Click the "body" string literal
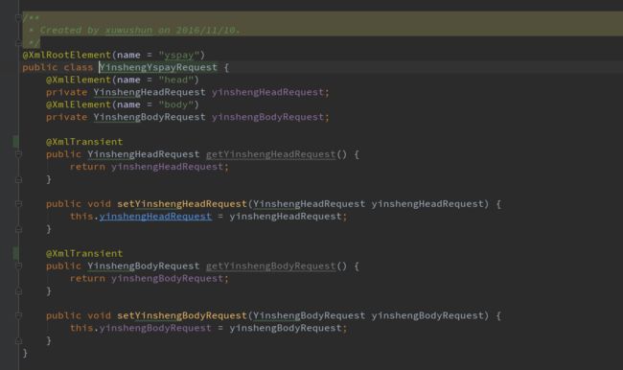 (x=176, y=104)
